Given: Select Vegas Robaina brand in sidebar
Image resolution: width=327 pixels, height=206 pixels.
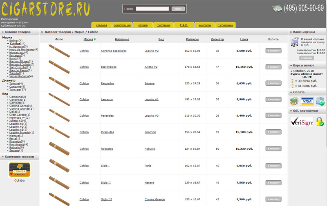Looking at the screenshot, I should coord(19,76).
